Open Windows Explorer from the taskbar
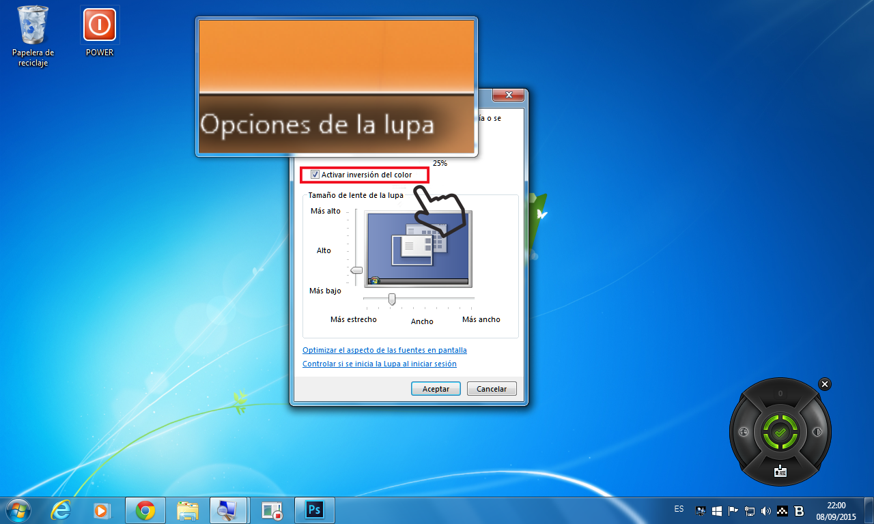 click(x=186, y=510)
